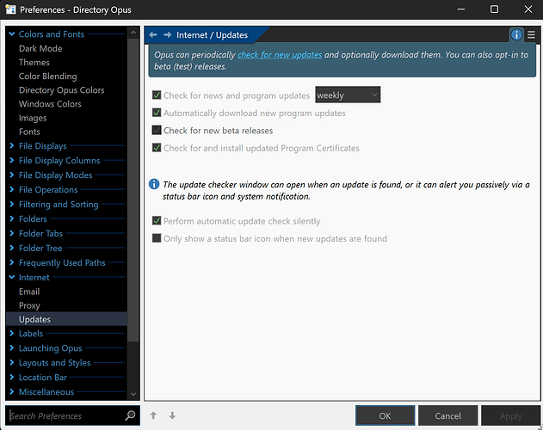Enable Only show a status bar icon option
Screen dimensions: 543x430
(x=157, y=238)
